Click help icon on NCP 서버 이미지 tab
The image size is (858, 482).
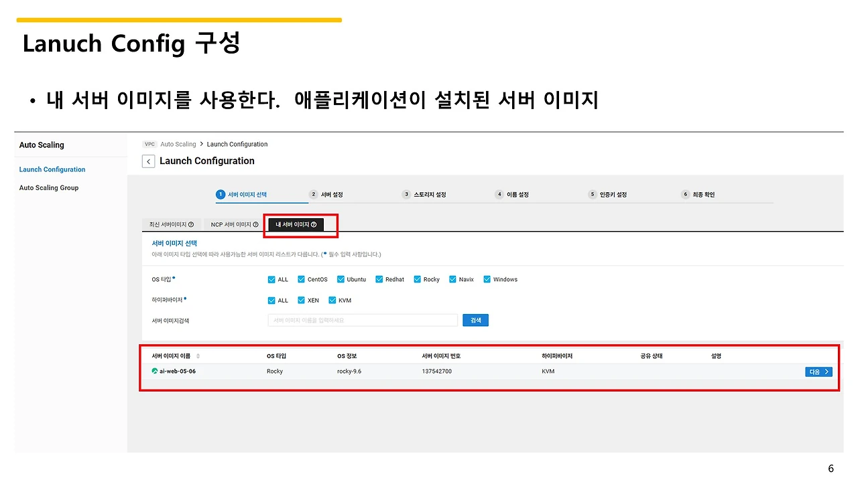255,225
